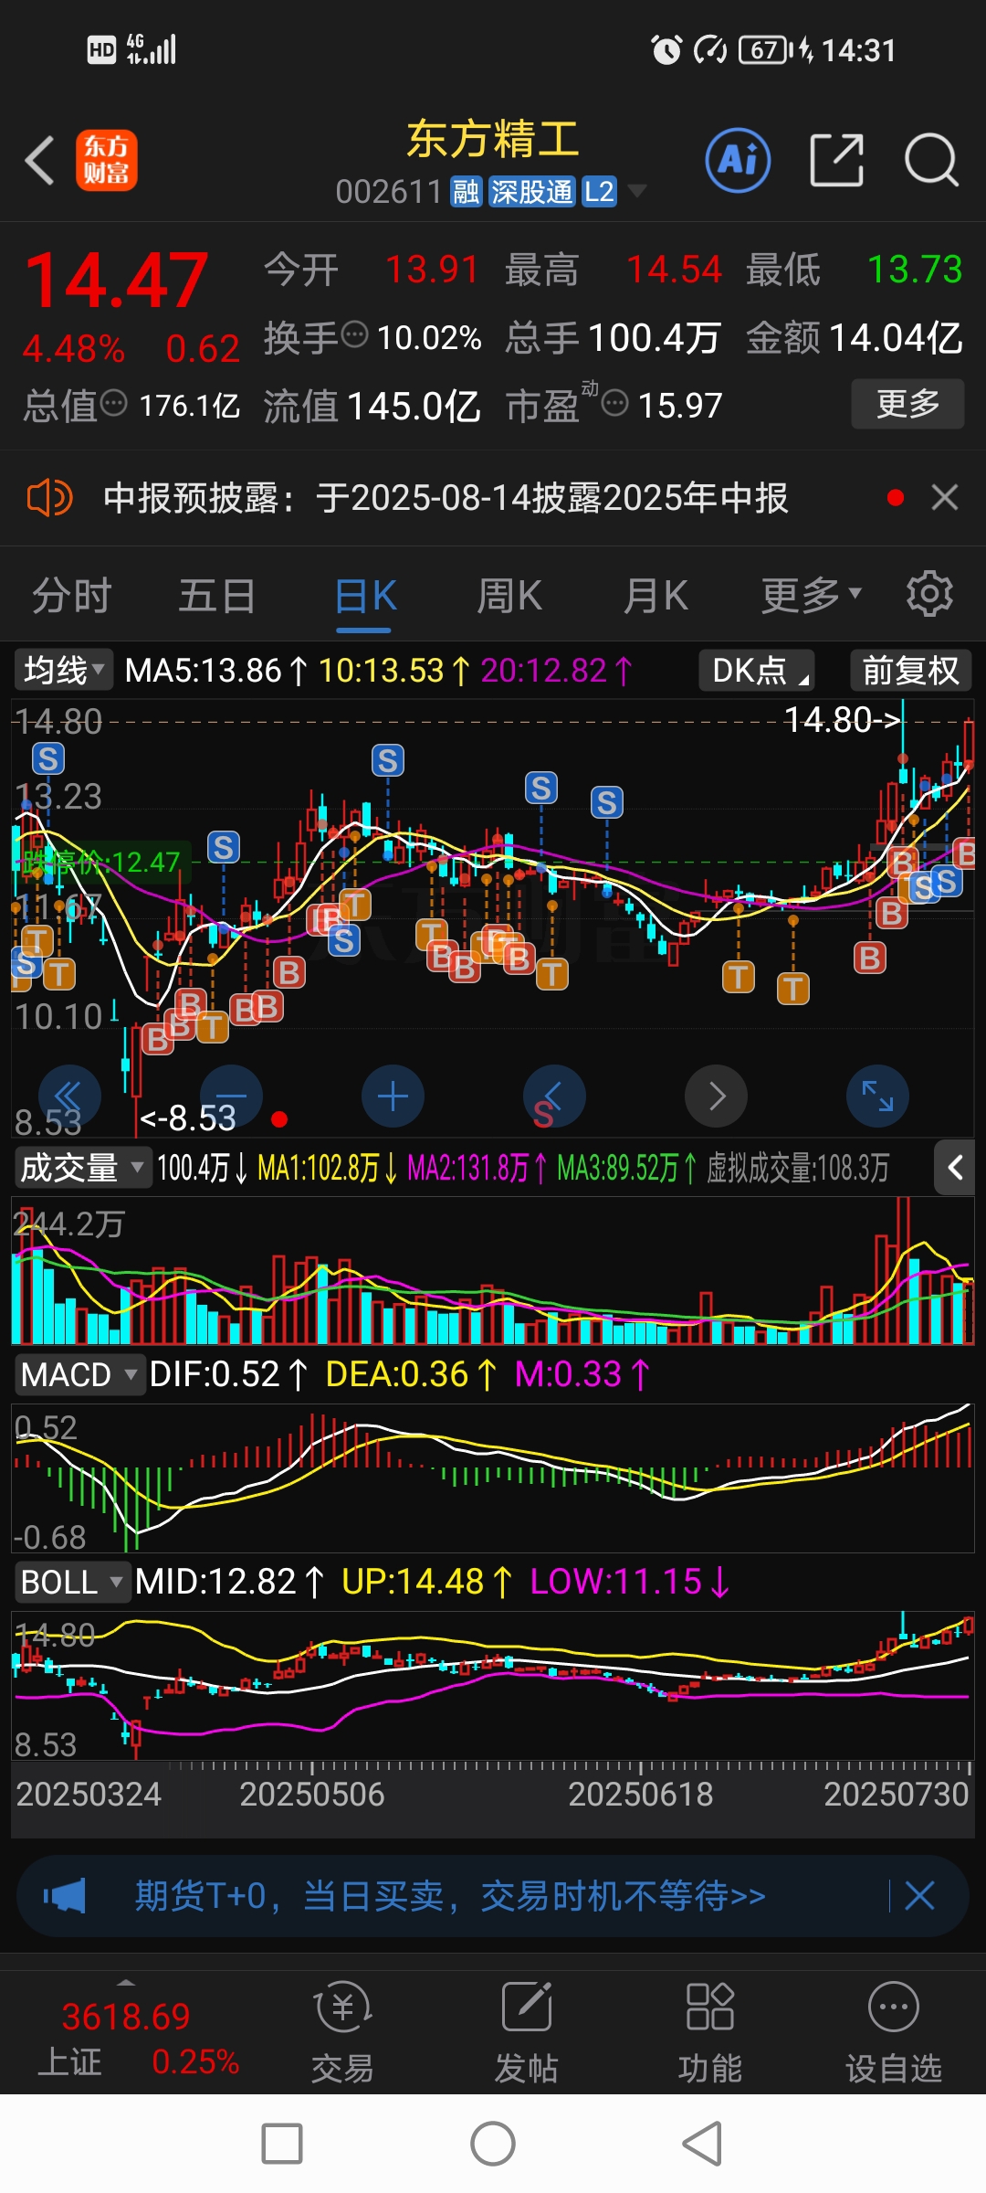Tap the info icon beside 换手
Image resolution: width=986 pixels, height=2193 pixels.
pos(354,335)
